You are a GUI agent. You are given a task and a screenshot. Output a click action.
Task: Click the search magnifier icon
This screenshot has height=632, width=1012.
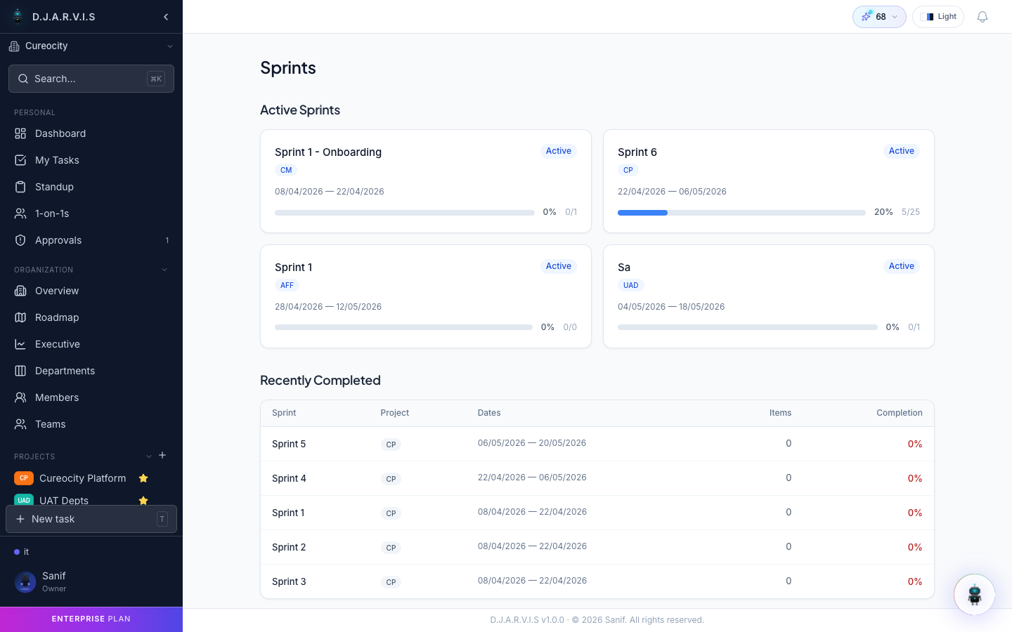click(23, 79)
